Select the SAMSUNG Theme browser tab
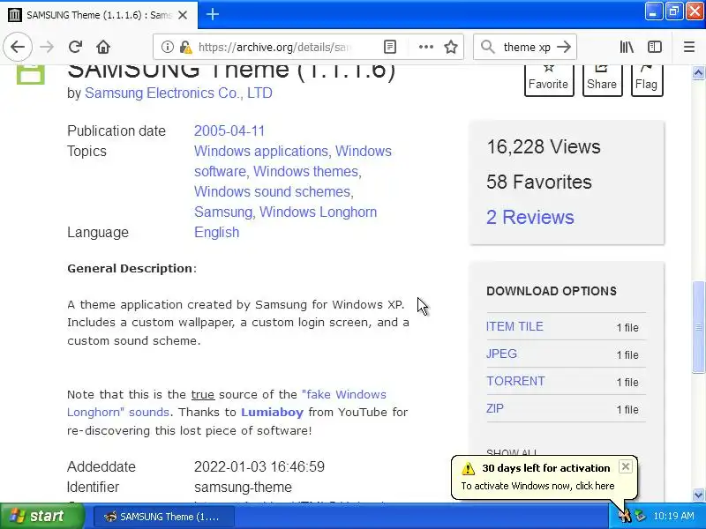706x529 pixels. coord(99,15)
